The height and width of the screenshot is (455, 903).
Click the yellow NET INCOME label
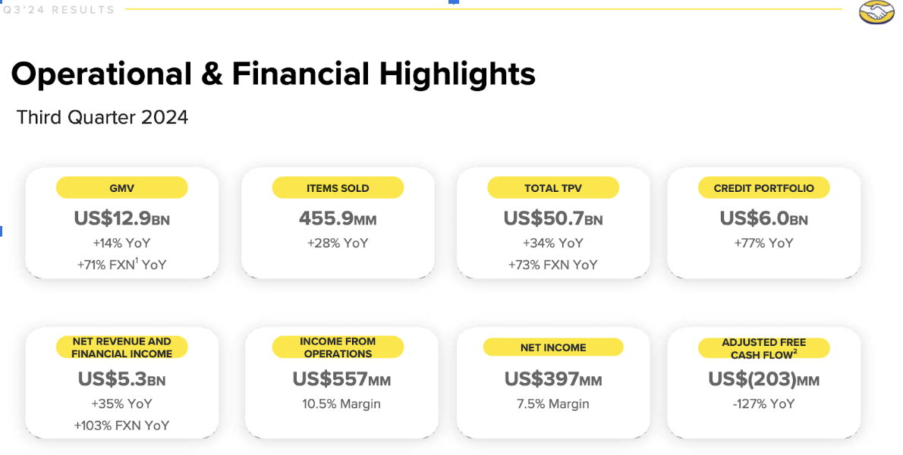552,347
